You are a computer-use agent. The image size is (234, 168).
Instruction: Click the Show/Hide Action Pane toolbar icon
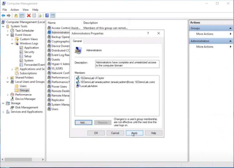pyautogui.click(x=53, y=16)
